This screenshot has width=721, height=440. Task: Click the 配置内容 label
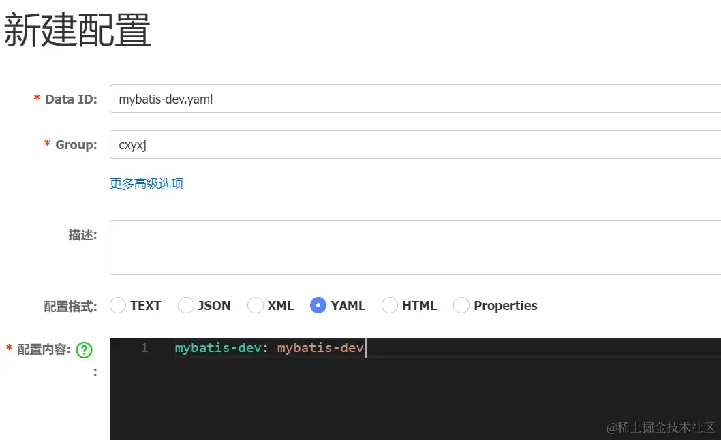(44, 350)
